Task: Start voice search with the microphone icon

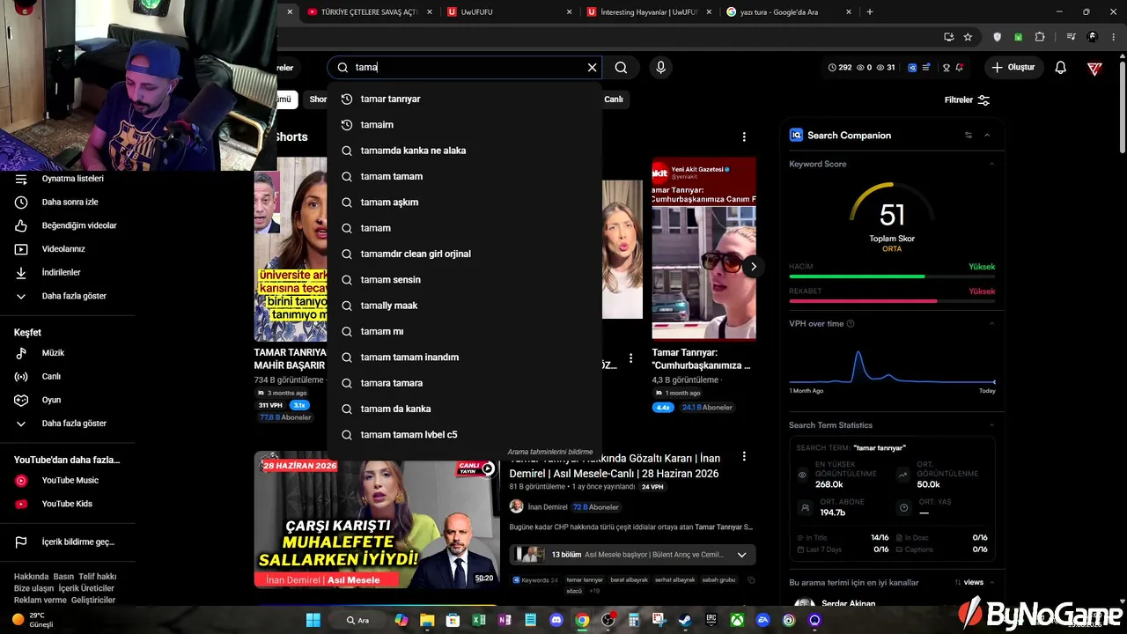Action: coord(660,67)
